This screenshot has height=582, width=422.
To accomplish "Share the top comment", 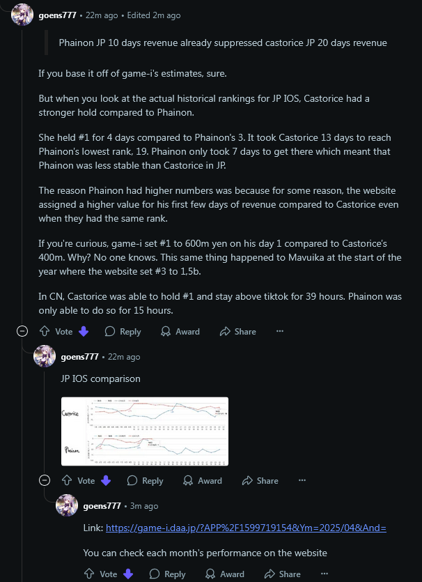I will [x=237, y=332].
